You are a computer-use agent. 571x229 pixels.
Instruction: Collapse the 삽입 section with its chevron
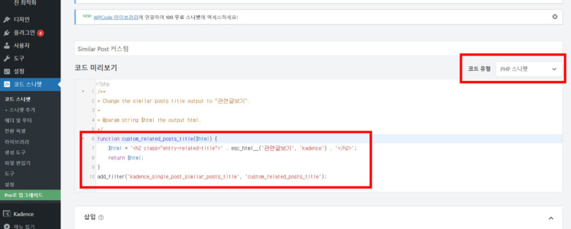click(x=551, y=218)
